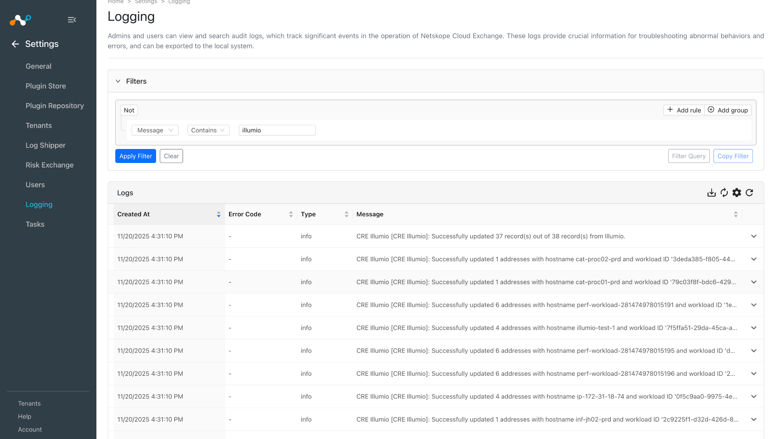Sort by Type column arrows
This screenshot has width=774, height=439.
tap(346, 214)
